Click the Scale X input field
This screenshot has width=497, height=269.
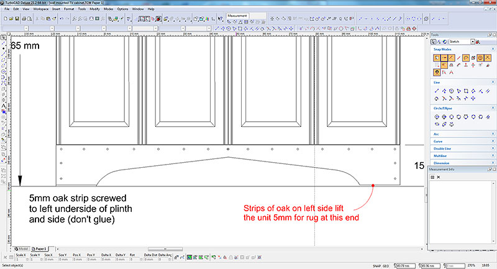coord(21,260)
